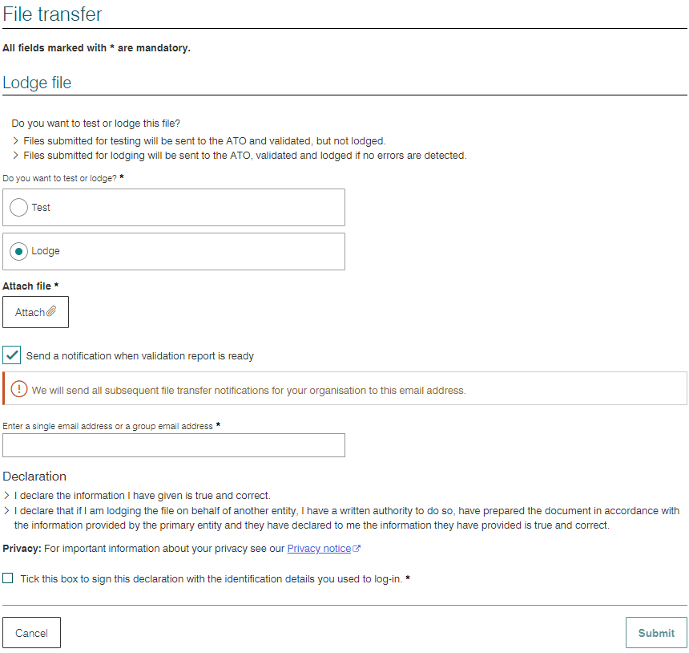Click the Attach button to add a file

coord(35,311)
